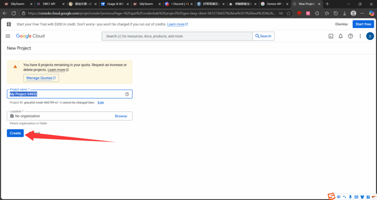Click the Google Cloud logo
This screenshot has width=377, height=200.
coord(30,36)
